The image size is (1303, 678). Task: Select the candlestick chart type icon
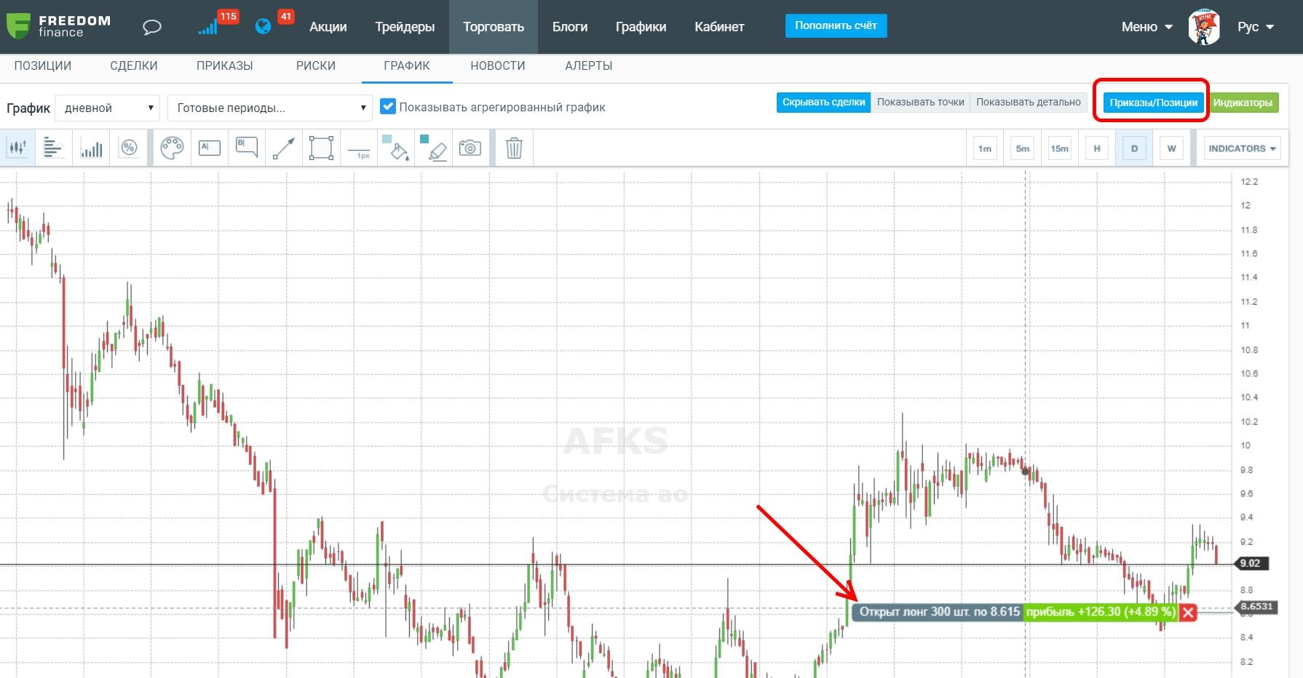coord(17,148)
